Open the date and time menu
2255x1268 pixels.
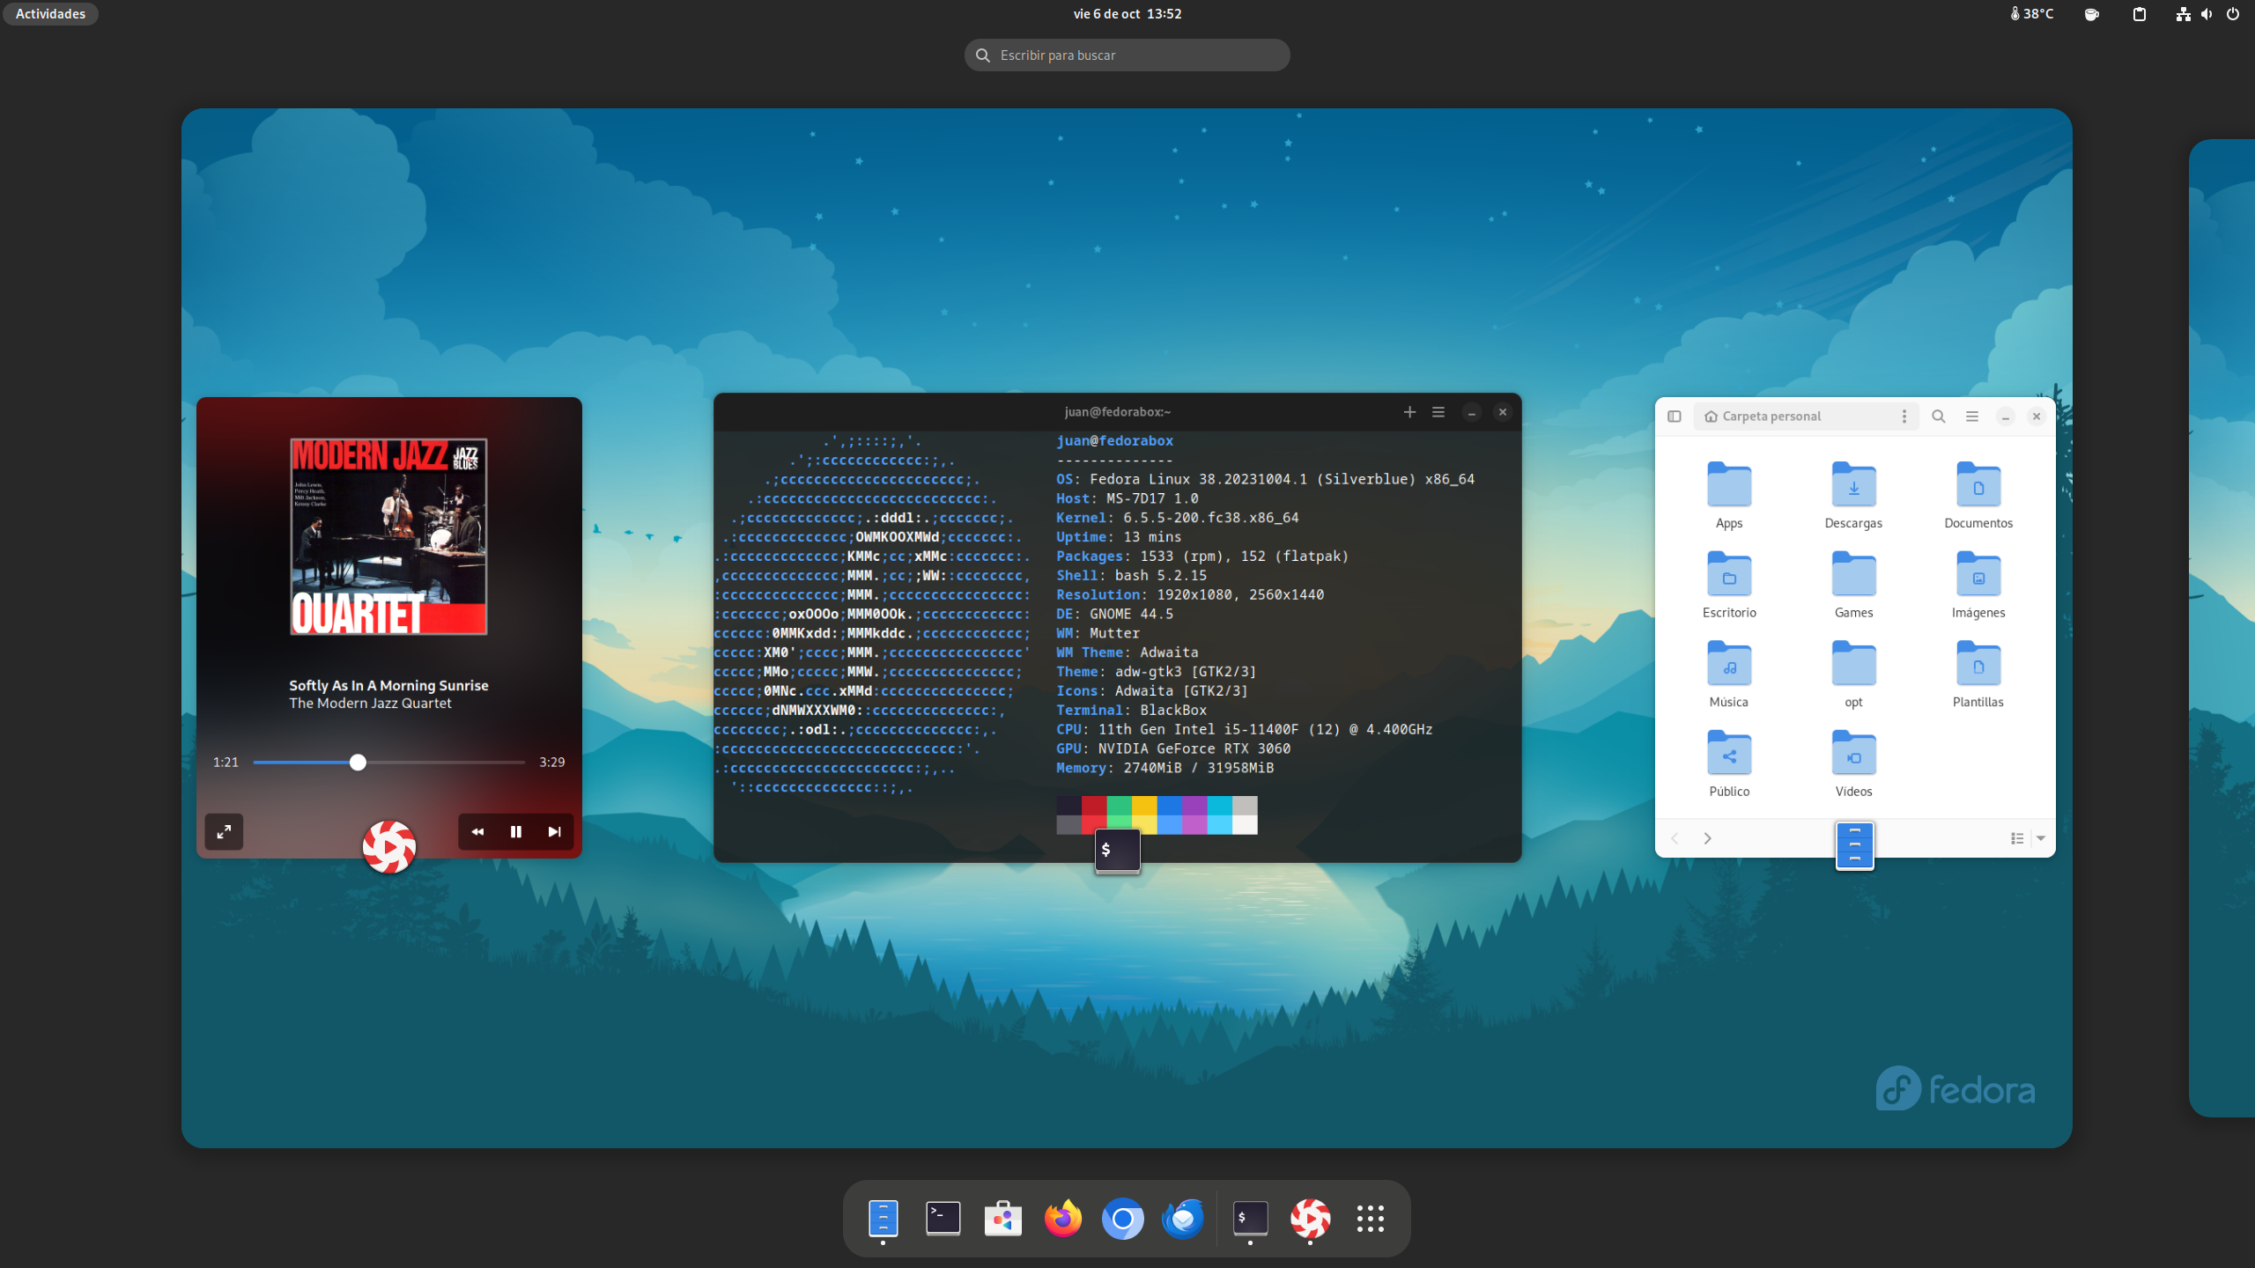click(x=1127, y=13)
